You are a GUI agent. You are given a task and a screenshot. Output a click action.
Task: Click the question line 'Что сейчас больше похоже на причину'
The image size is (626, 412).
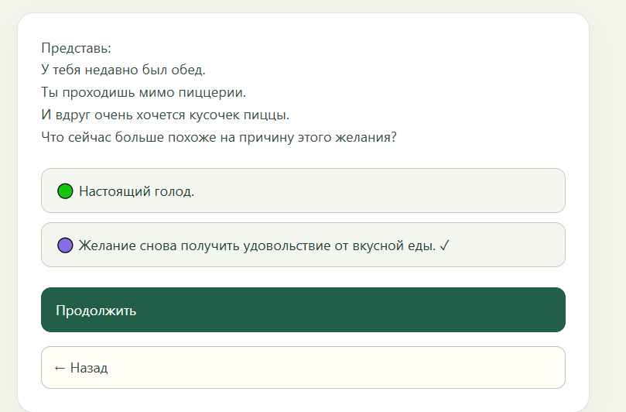(219, 137)
